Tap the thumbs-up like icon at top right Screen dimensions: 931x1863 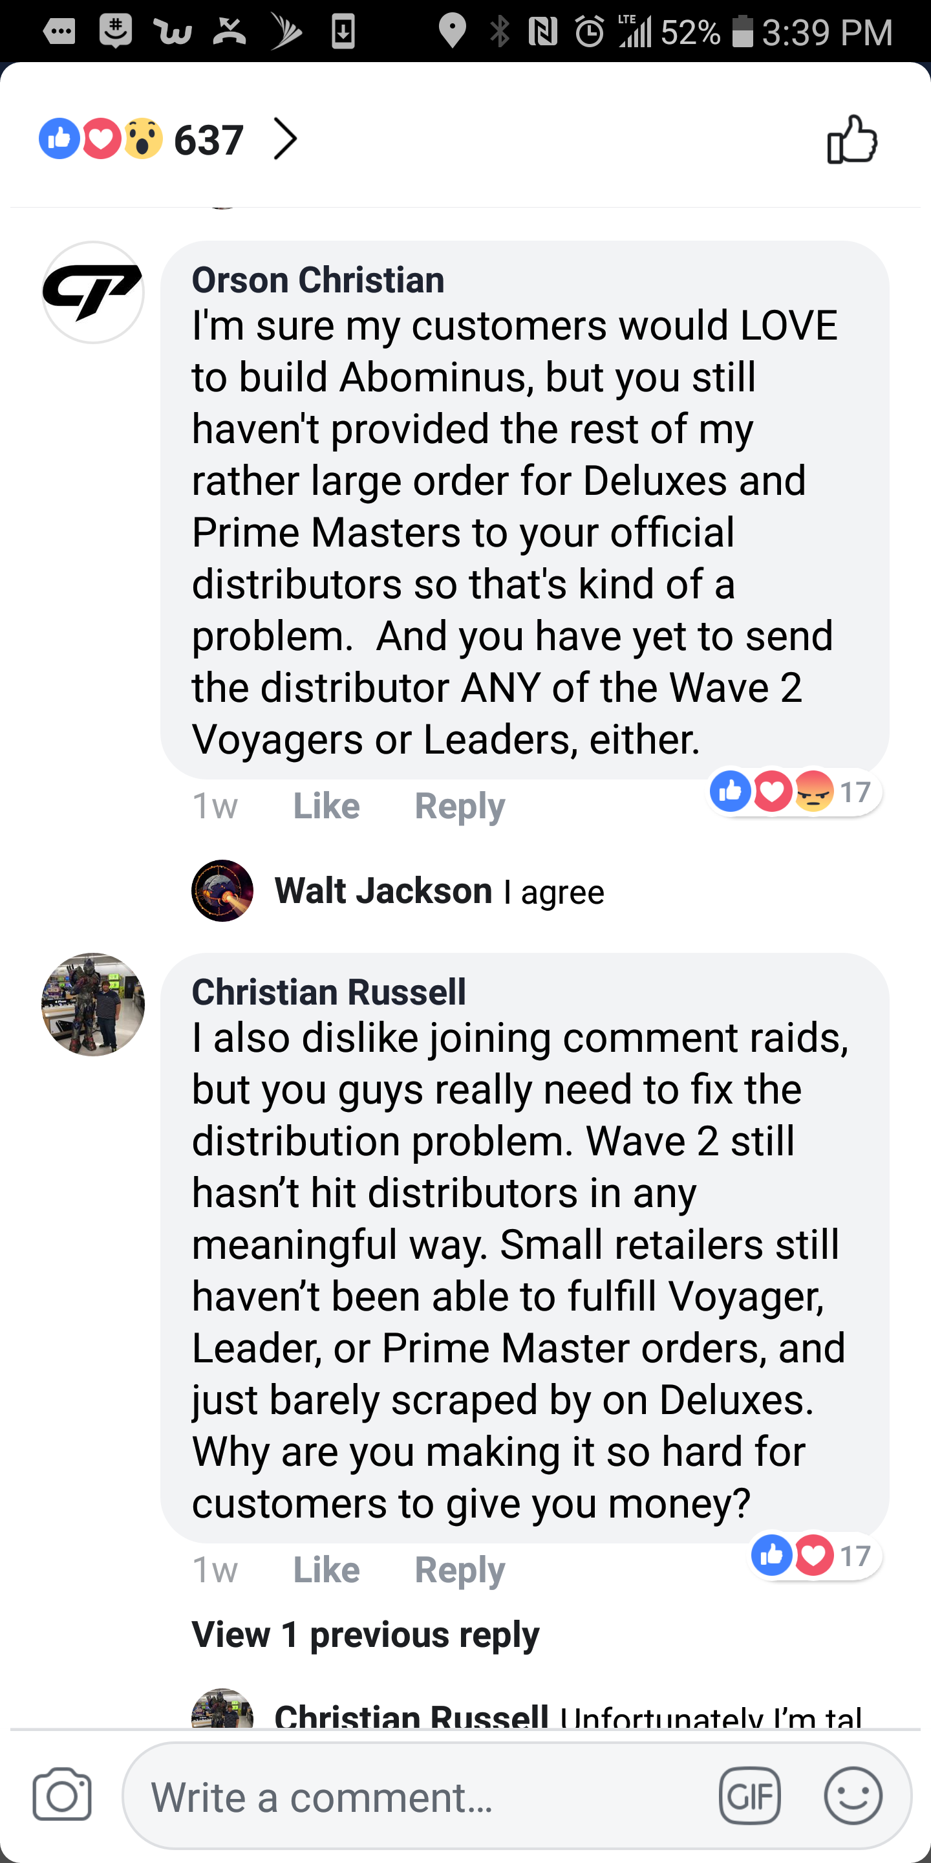pos(852,139)
